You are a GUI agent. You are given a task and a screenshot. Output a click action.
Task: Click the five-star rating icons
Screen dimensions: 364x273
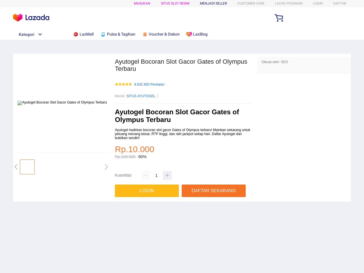123,84
